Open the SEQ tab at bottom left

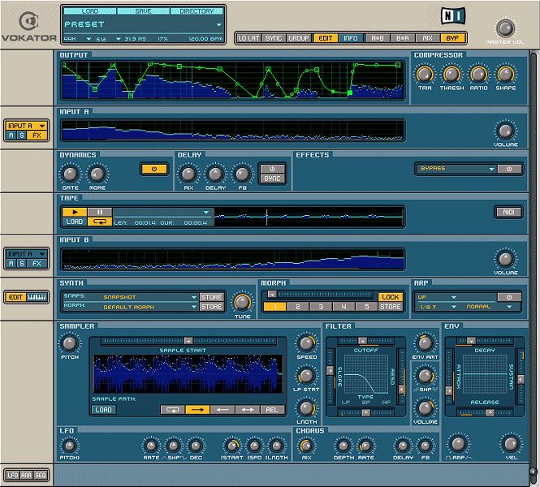click(41, 476)
